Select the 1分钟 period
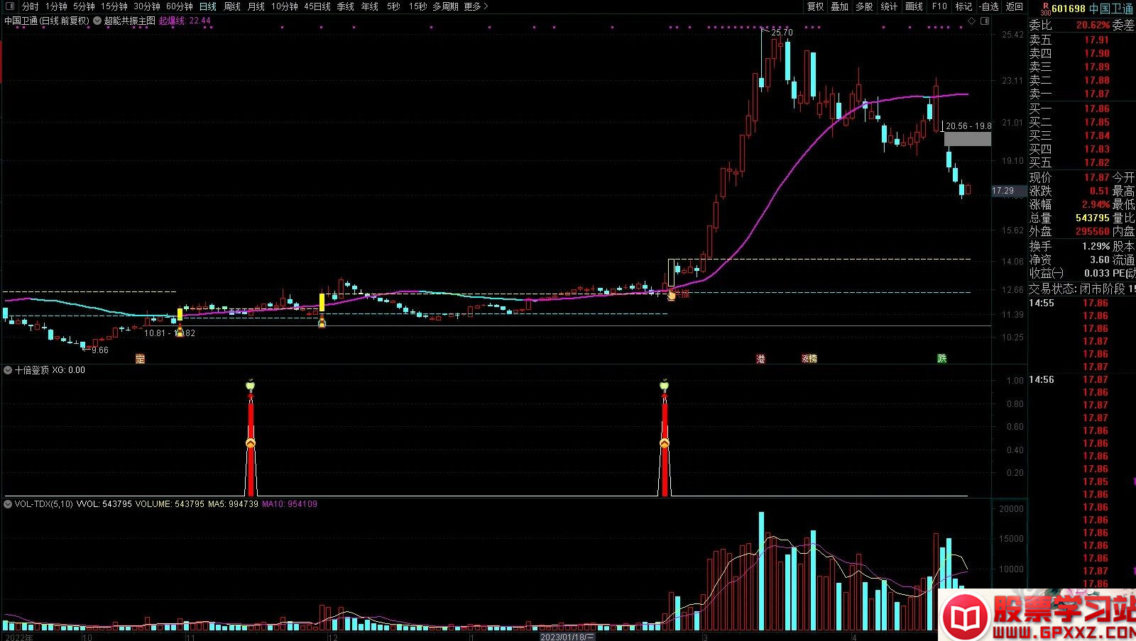The height and width of the screenshot is (641, 1136). pyautogui.click(x=56, y=6)
